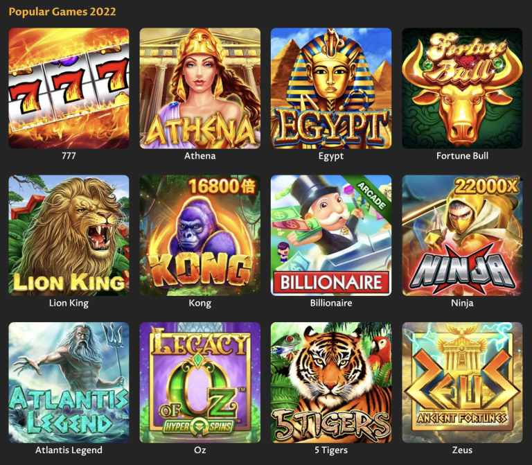This screenshot has height=465, width=532.
Task: Select the "Lion King" text label
Action: pos(69,303)
